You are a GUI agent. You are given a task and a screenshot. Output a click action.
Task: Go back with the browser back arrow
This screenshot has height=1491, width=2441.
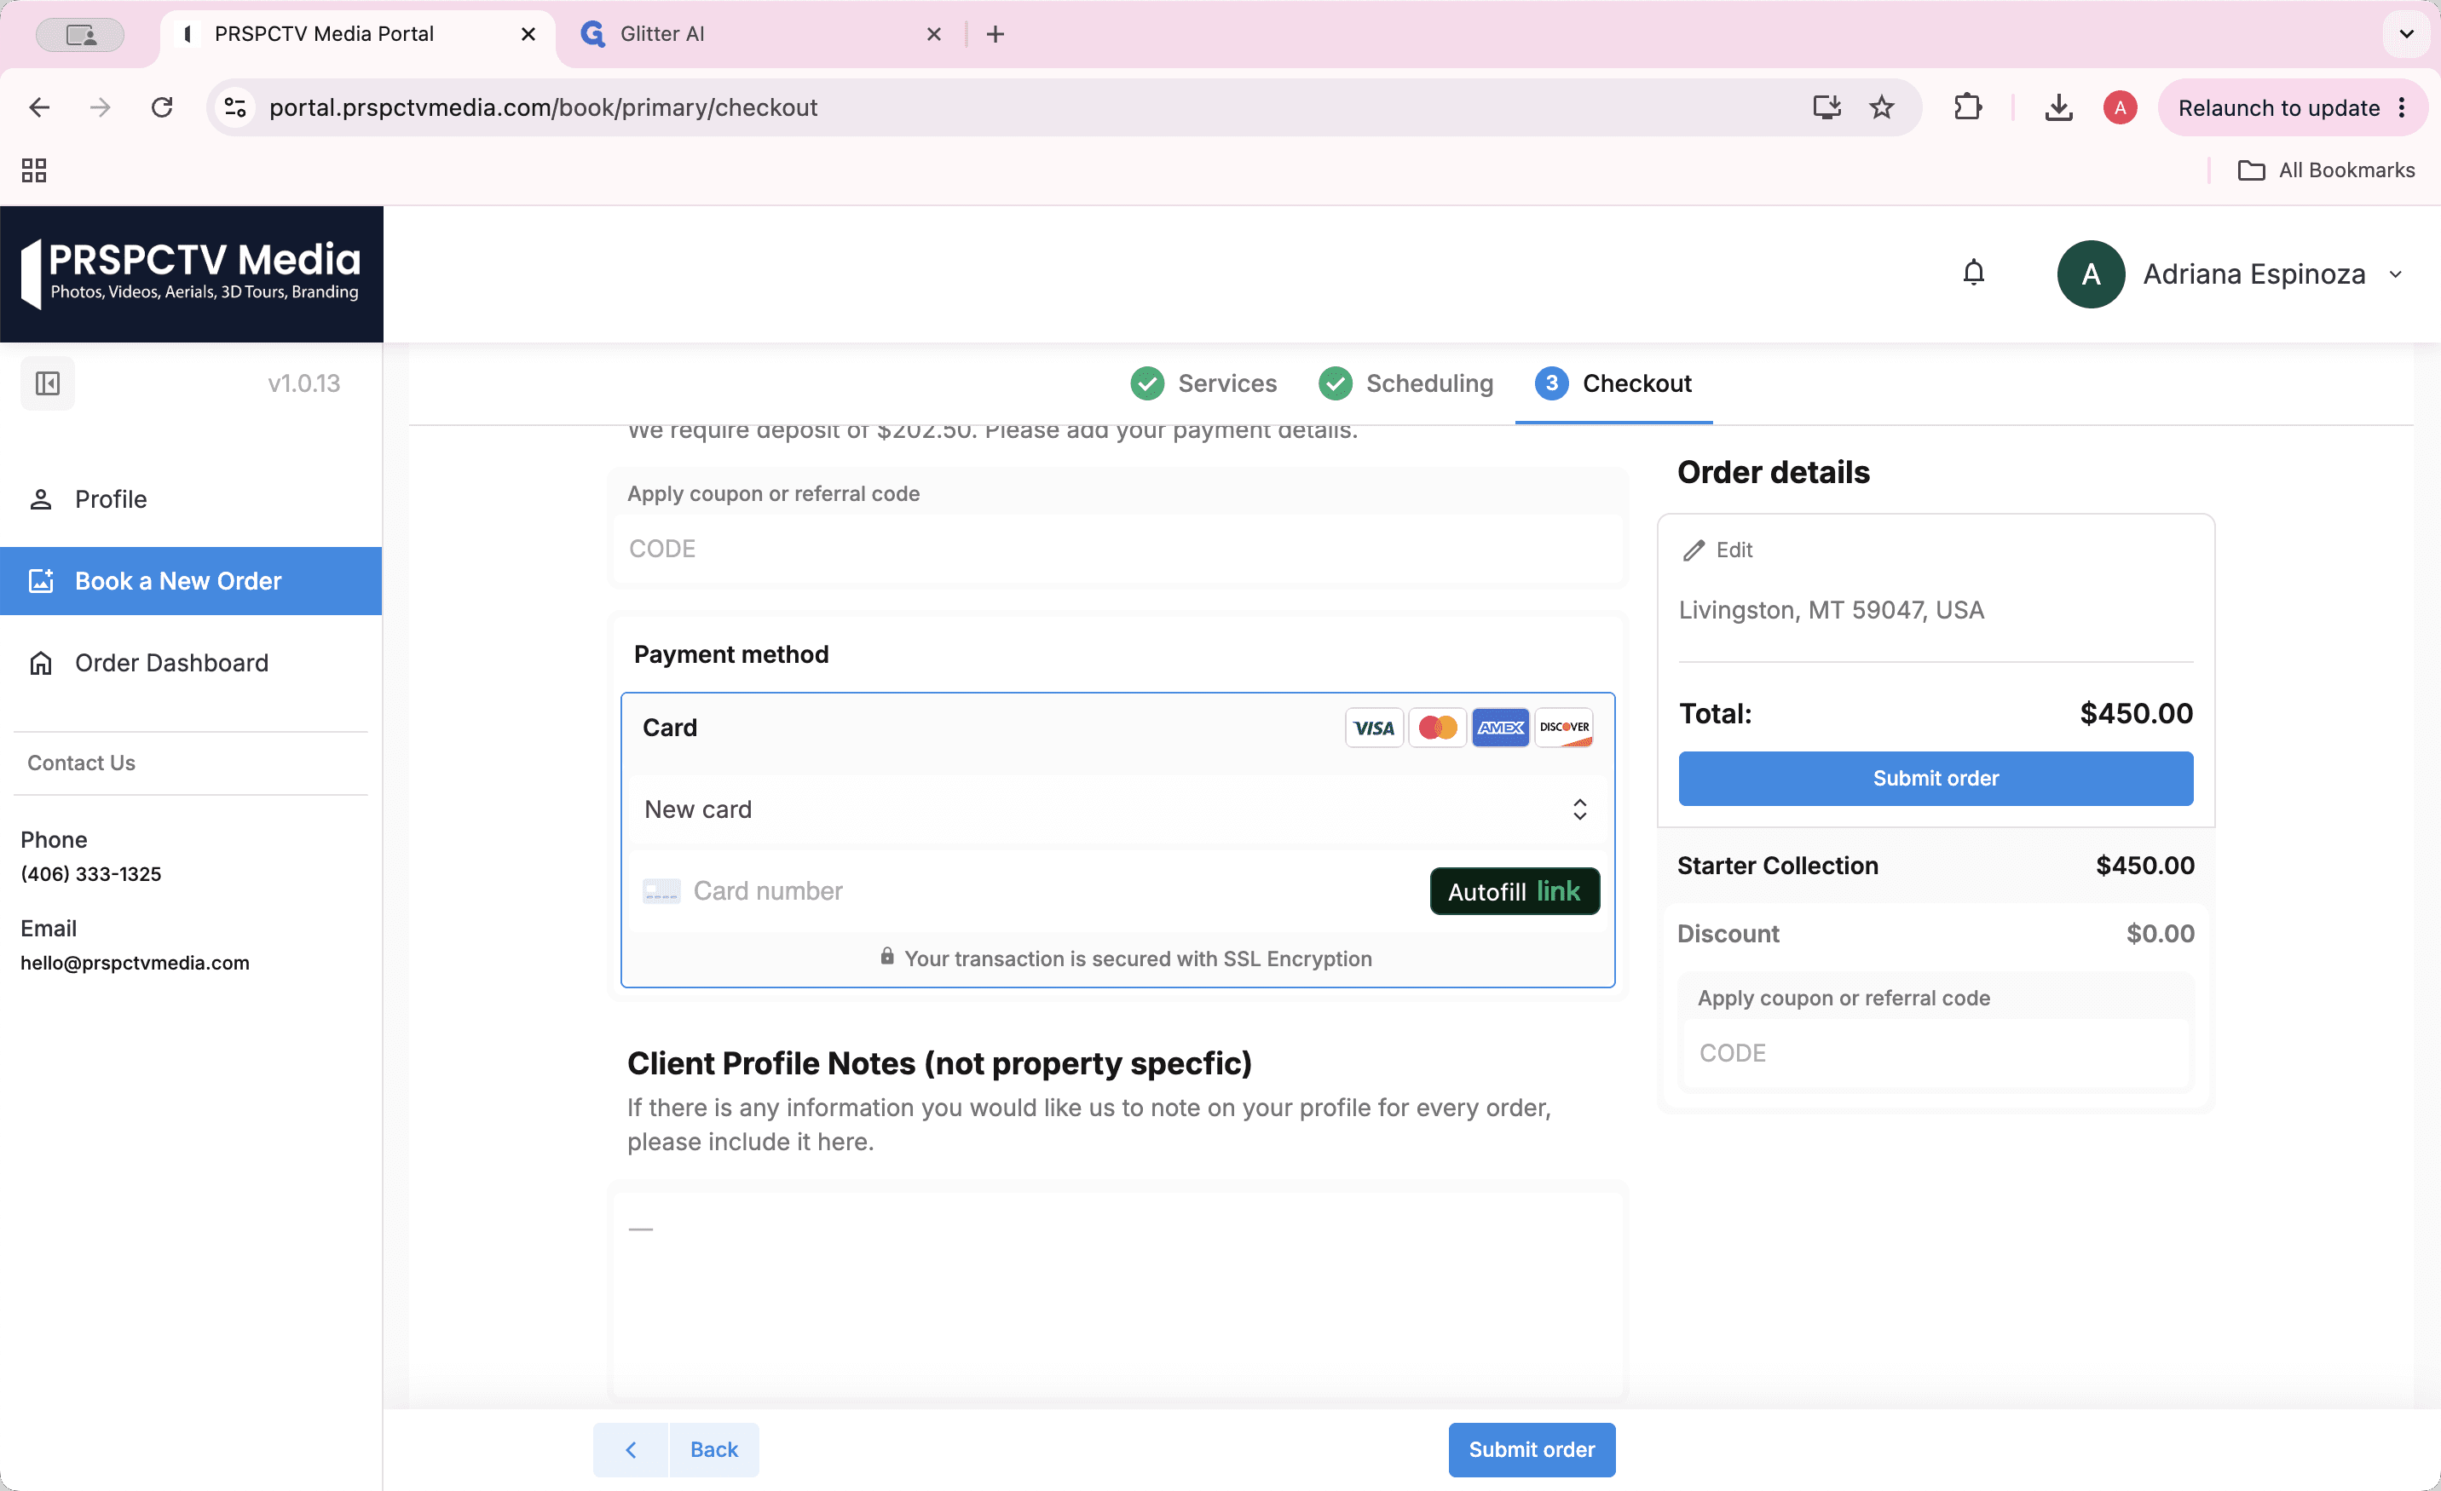(x=39, y=106)
